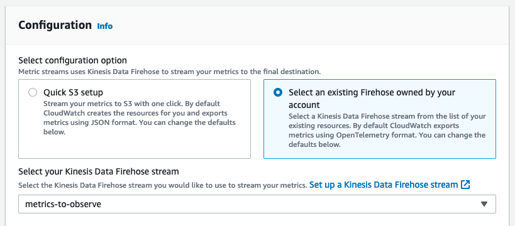
Task: Open the external-link icon beside Firehose setup
Action: coord(465,185)
